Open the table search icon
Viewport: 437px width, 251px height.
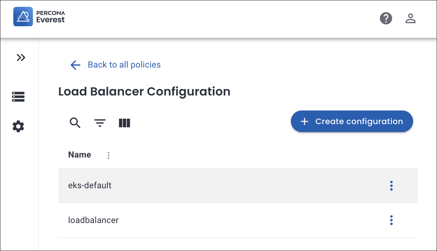click(75, 123)
